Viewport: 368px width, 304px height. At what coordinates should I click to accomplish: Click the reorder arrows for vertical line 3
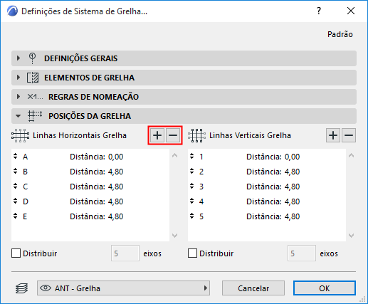click(192, 186)
